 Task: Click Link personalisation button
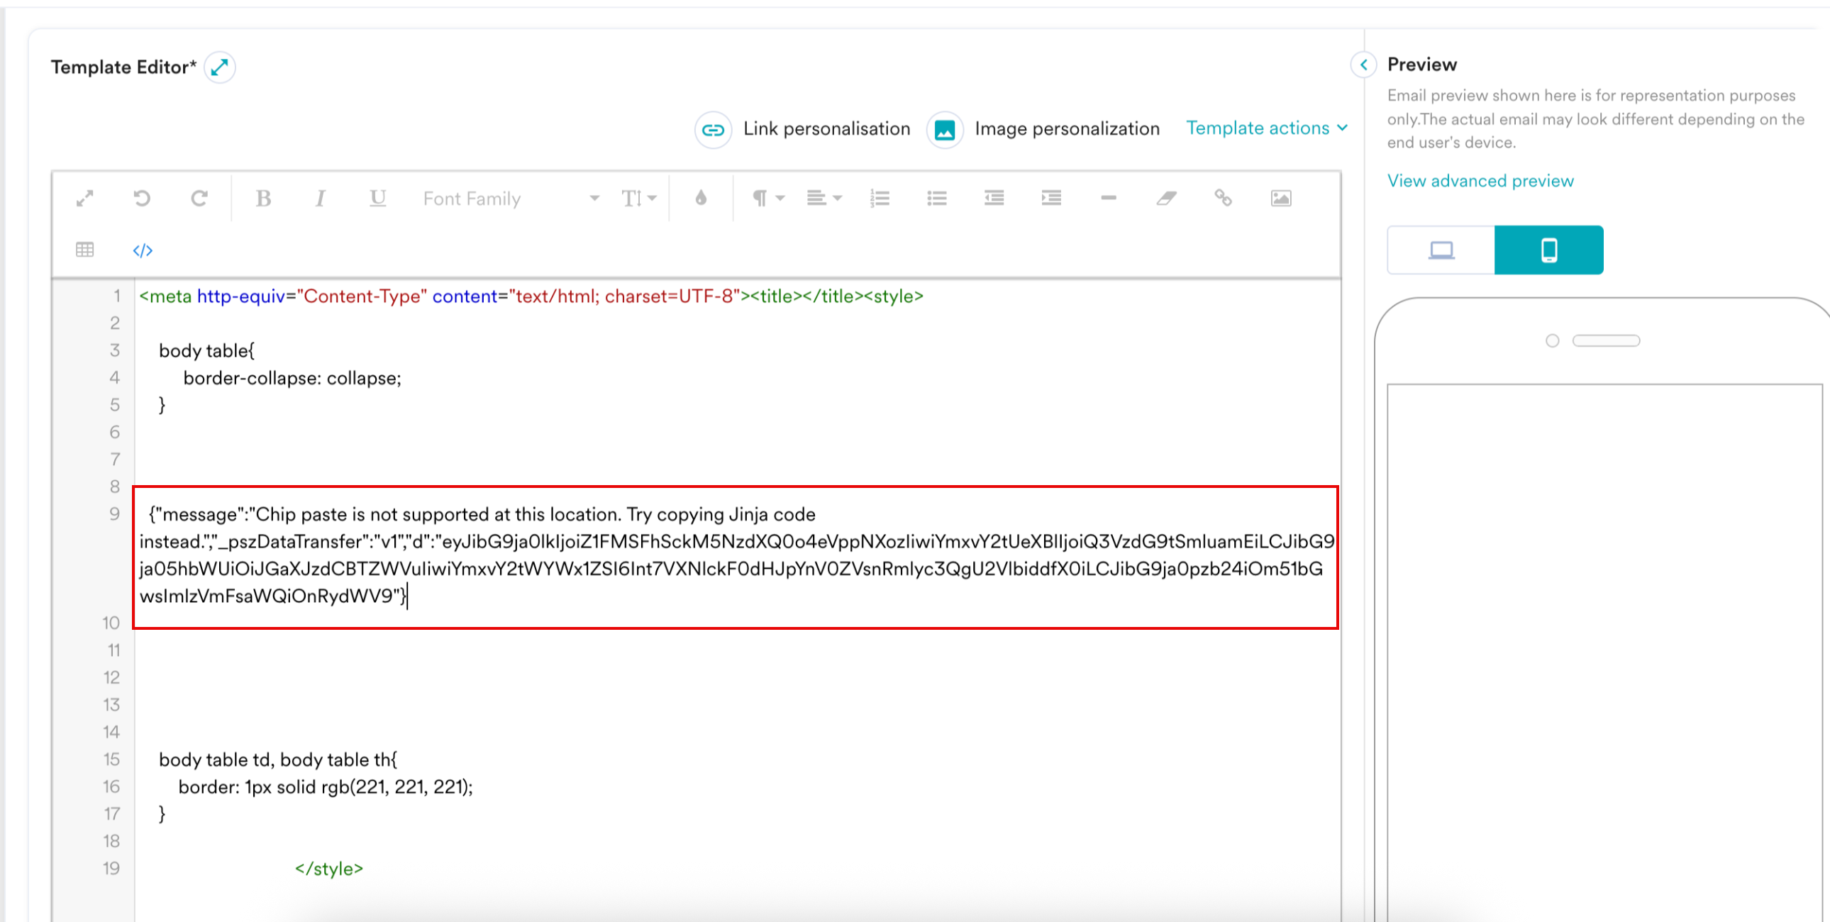point(803,129)
